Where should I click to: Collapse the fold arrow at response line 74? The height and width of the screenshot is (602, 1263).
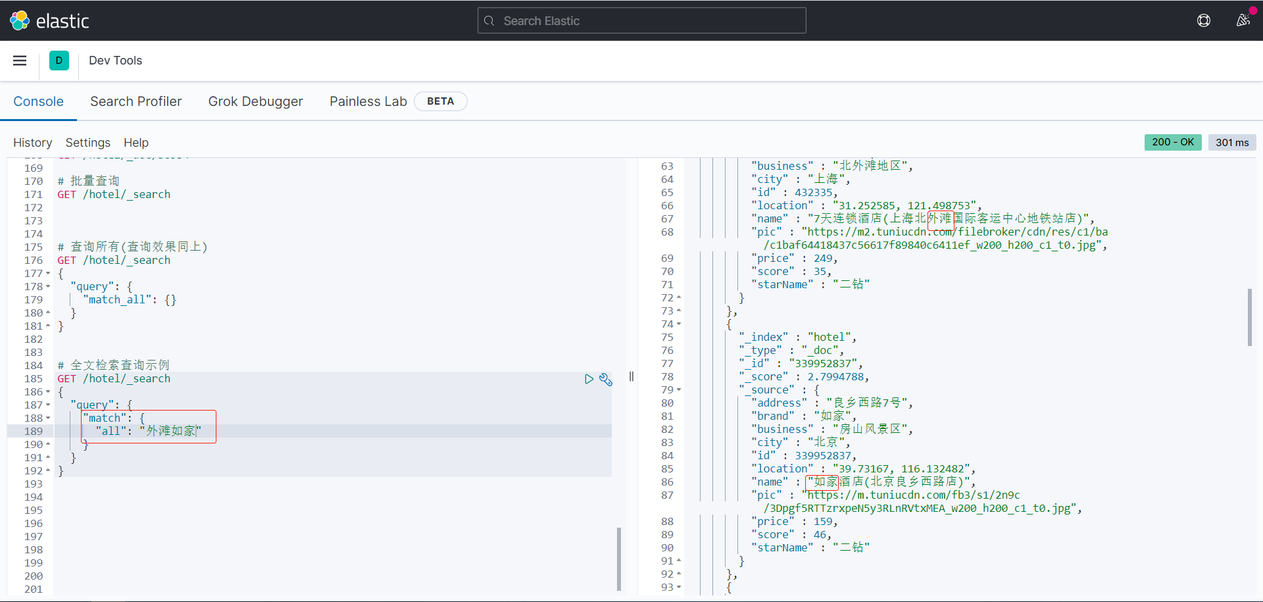[679, 324]
